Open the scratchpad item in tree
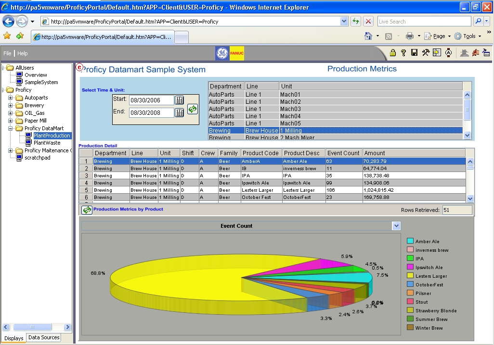494x345 pixels. coord(37,158)
